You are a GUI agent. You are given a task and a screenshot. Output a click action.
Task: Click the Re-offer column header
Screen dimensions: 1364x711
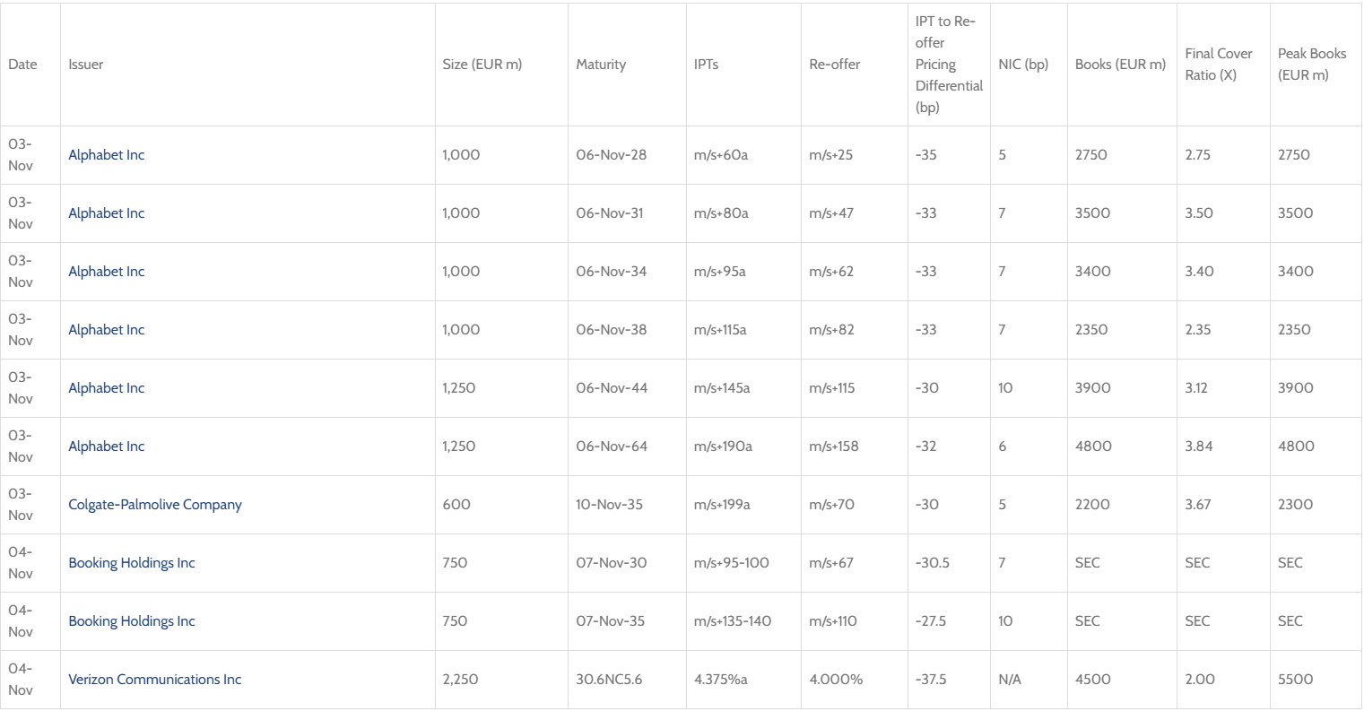[x=834, y=65]
